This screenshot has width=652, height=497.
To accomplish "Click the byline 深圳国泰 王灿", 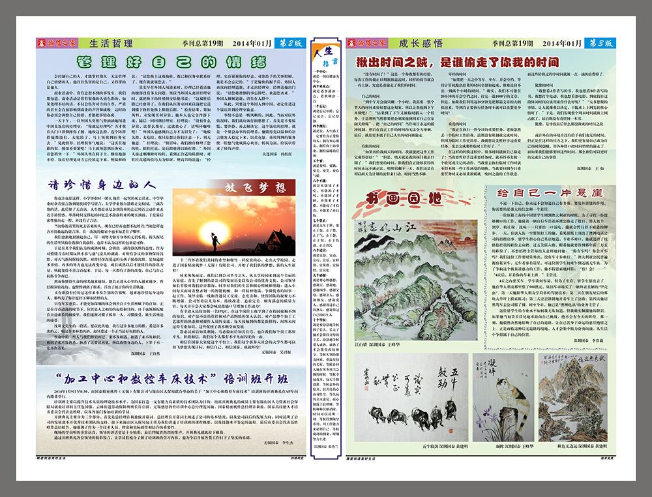I will tap(591, 168).
